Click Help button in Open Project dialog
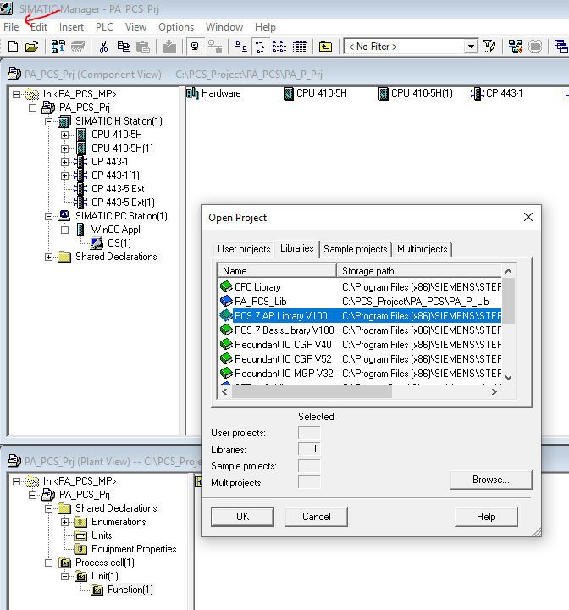Image resolution: width=569 pixels, height=610 pixels. pyautogui.click(x=486, y=517)
